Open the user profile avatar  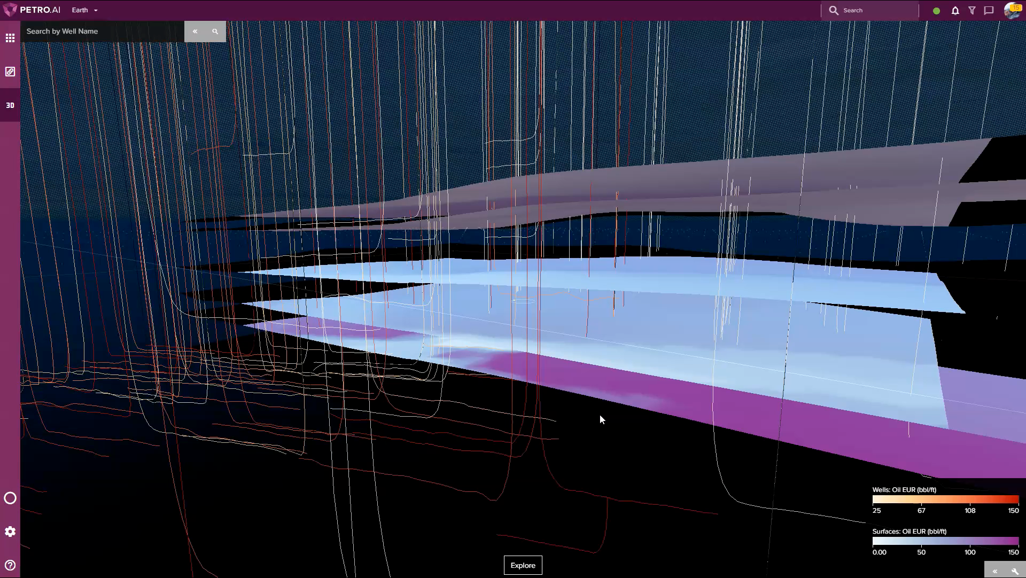point(1012,10)
